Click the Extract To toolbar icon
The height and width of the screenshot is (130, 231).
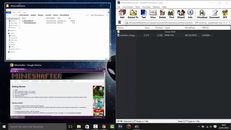(133, 14)
